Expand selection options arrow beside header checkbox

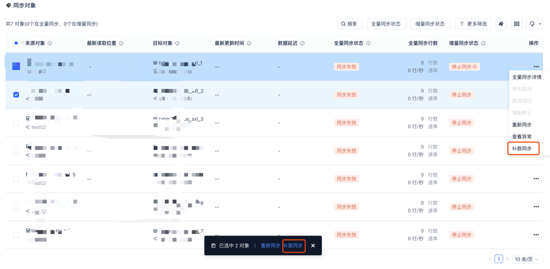click(22, 43)
